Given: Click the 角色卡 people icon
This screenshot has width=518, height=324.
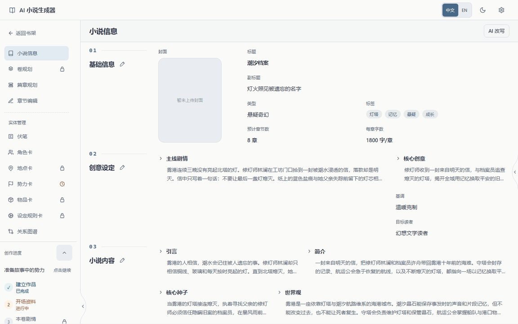Looking at the screenshot, I should [11, 153].
